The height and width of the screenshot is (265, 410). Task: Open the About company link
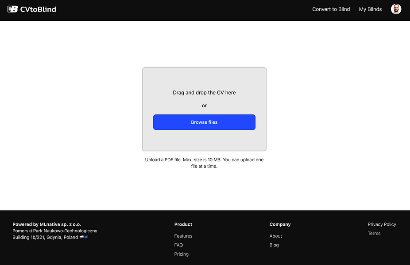click(275, 236)
